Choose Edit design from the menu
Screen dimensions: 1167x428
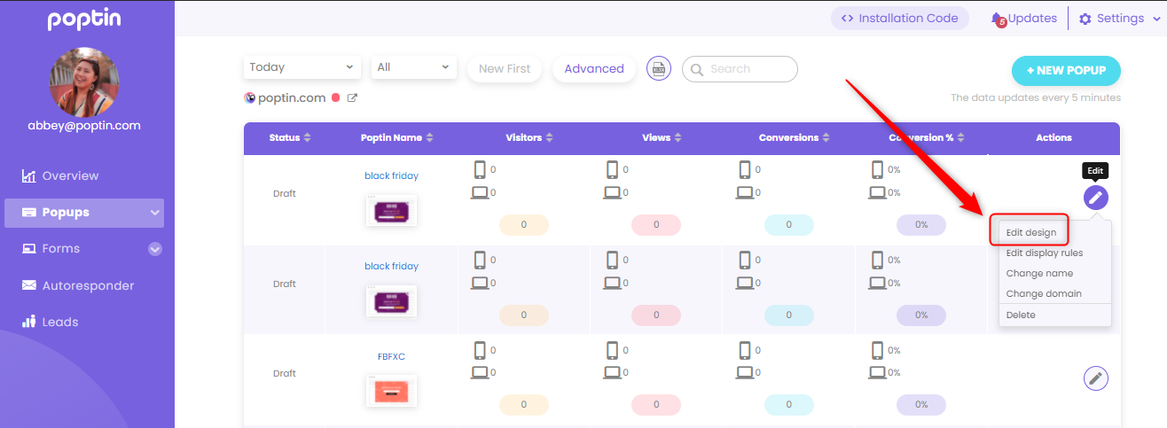click(x=1031, y=232)
